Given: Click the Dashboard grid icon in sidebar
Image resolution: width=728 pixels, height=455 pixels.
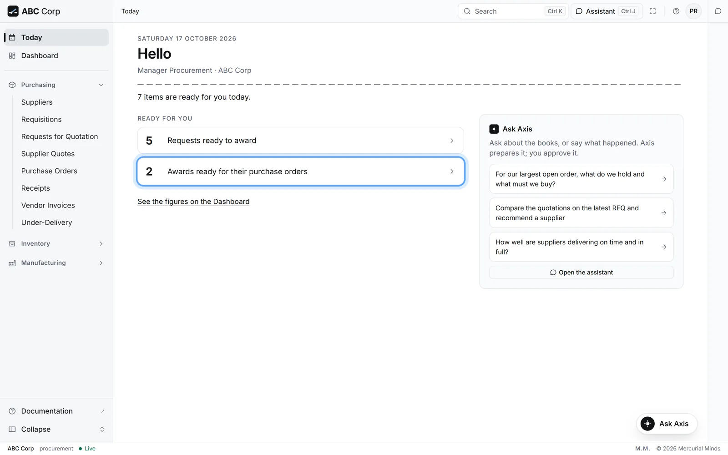Looking at the screenshot, I should [x=12, y=56].
